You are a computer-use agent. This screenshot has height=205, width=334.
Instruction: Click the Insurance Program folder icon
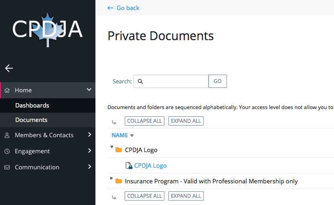(118, 181)
